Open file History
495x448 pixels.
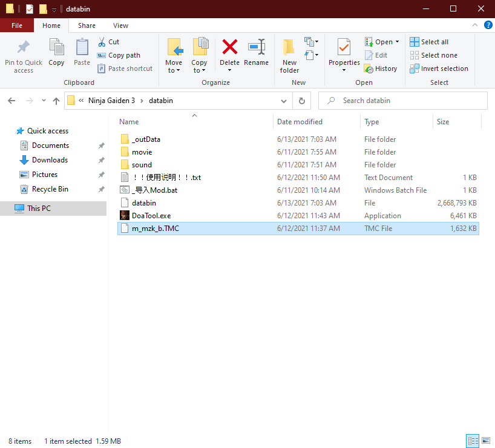point(381,69)
